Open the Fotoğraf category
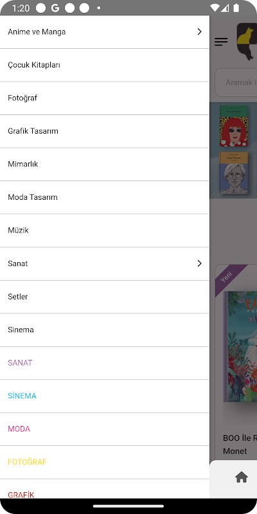257x514 pixels. [105, 98]
